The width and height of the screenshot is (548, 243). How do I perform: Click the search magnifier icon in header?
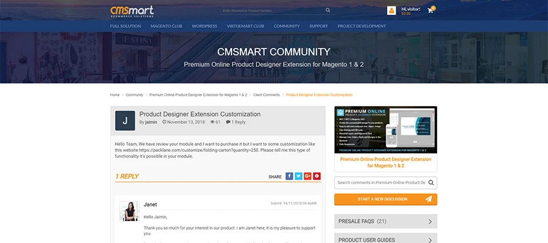coord(328,10)
